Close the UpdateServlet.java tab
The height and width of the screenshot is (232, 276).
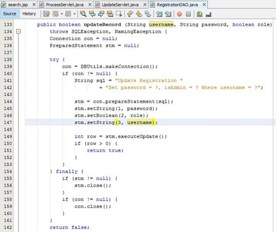tap(145, 4)
